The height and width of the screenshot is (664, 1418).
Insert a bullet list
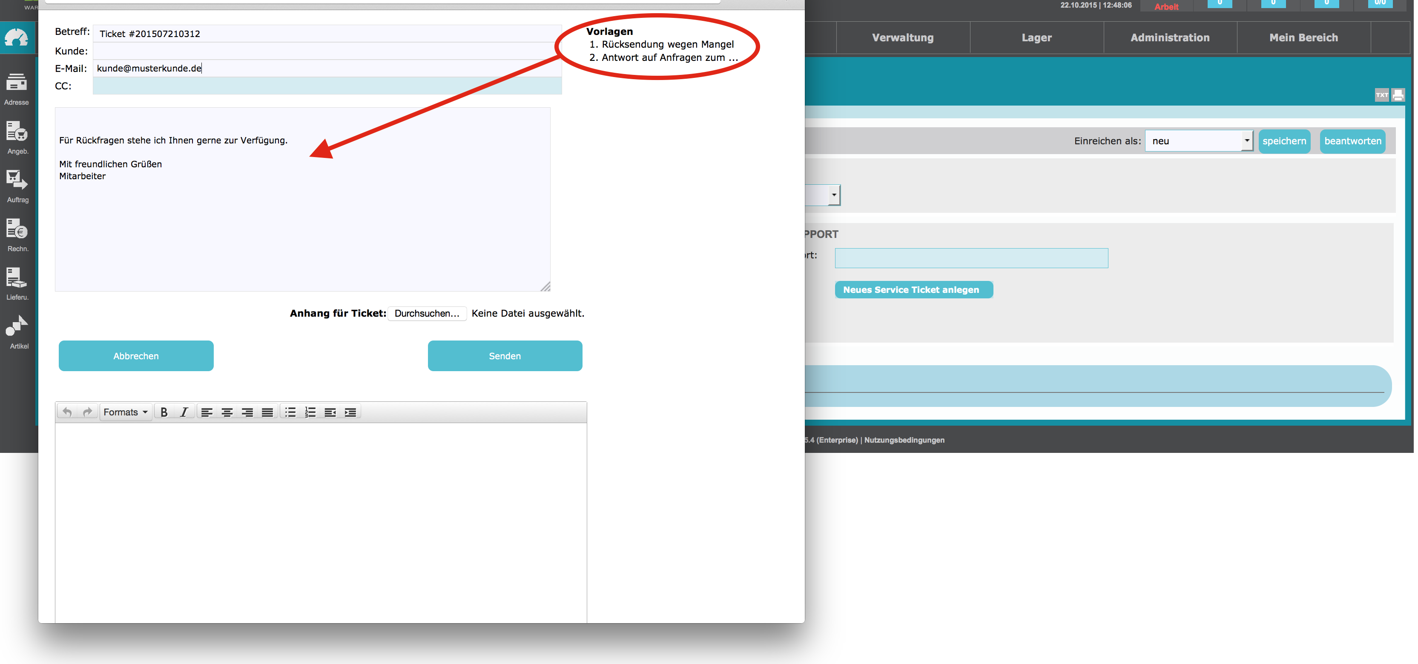click(x=290, y=412)
